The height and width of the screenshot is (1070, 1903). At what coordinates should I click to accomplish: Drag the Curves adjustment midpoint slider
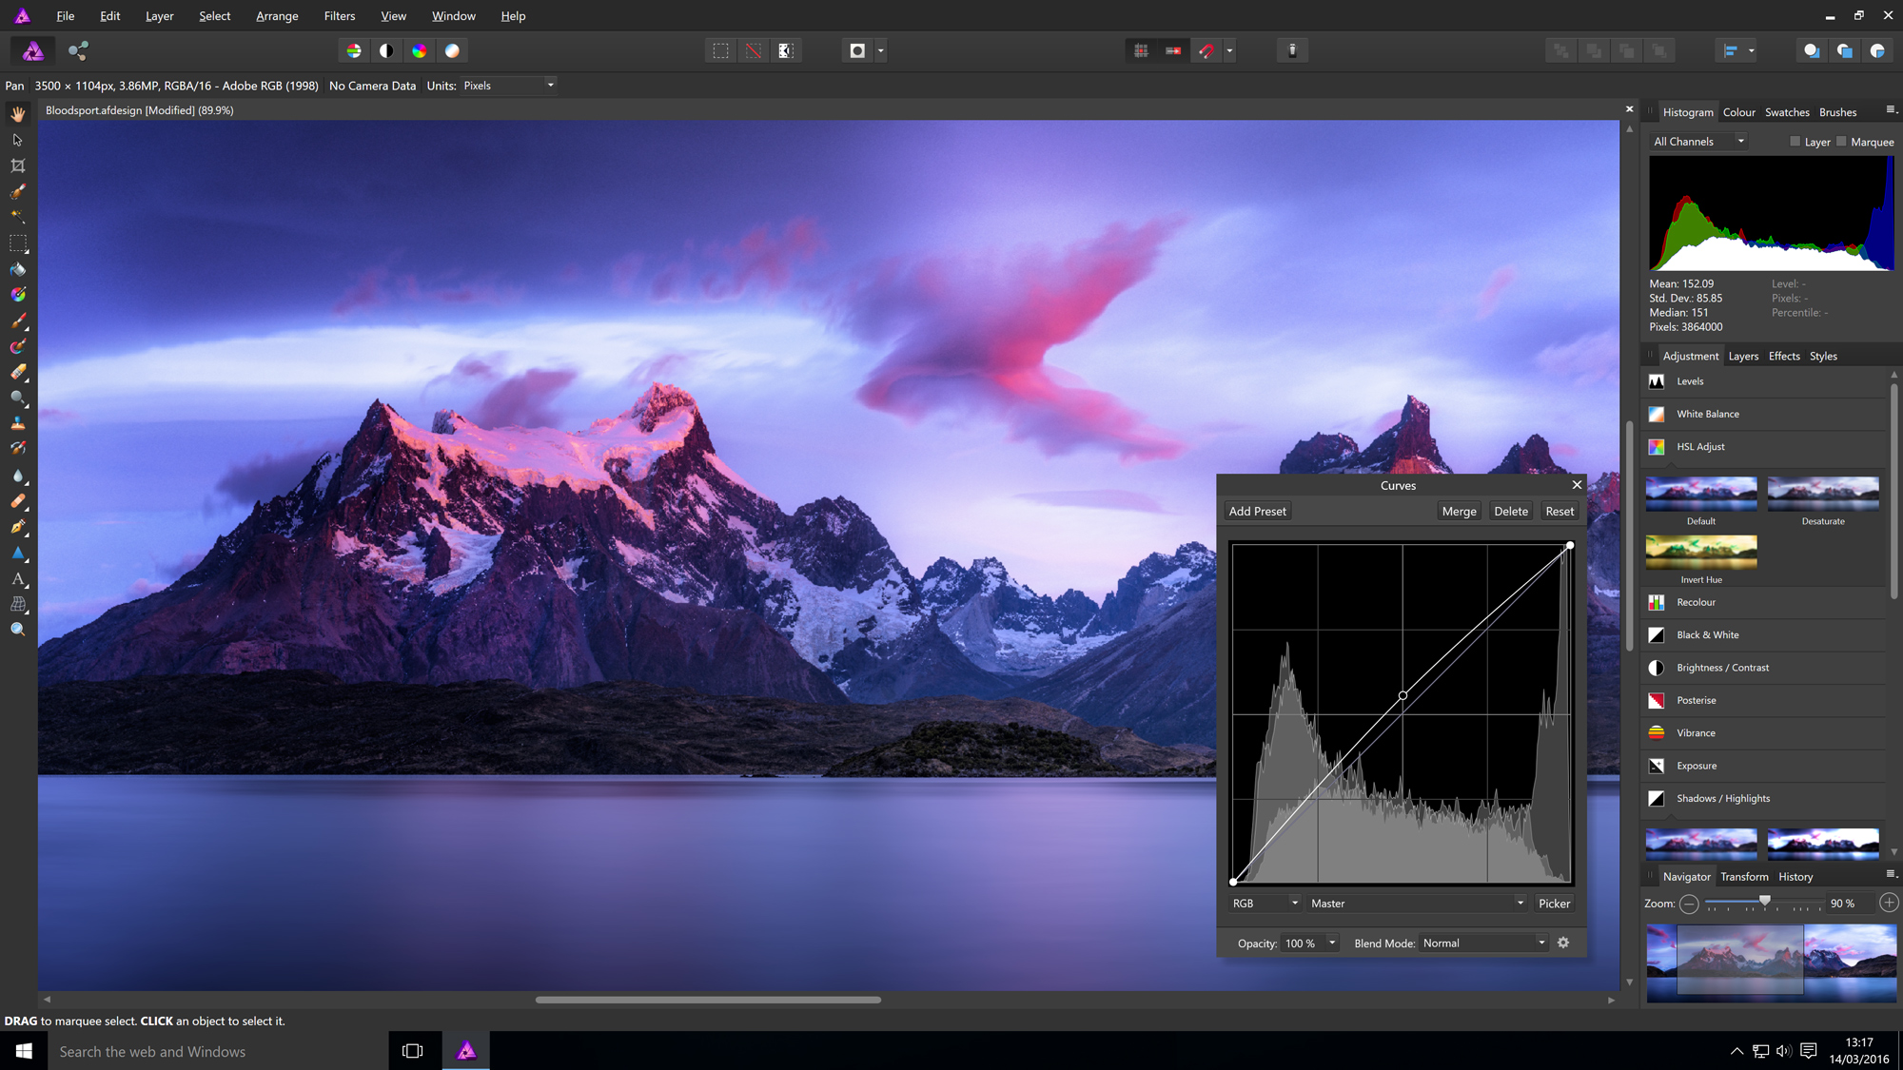pyautogui.click(x=1402, y=693)
